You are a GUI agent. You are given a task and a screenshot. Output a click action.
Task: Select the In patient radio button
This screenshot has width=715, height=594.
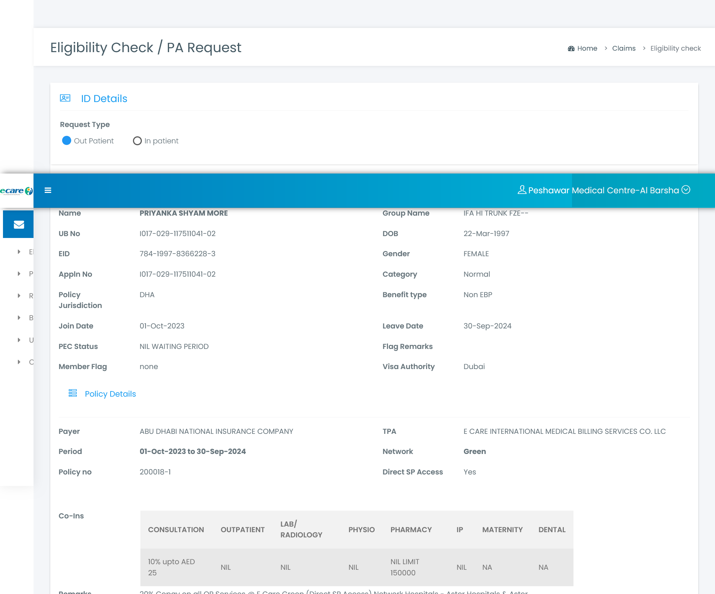(137, 141)
